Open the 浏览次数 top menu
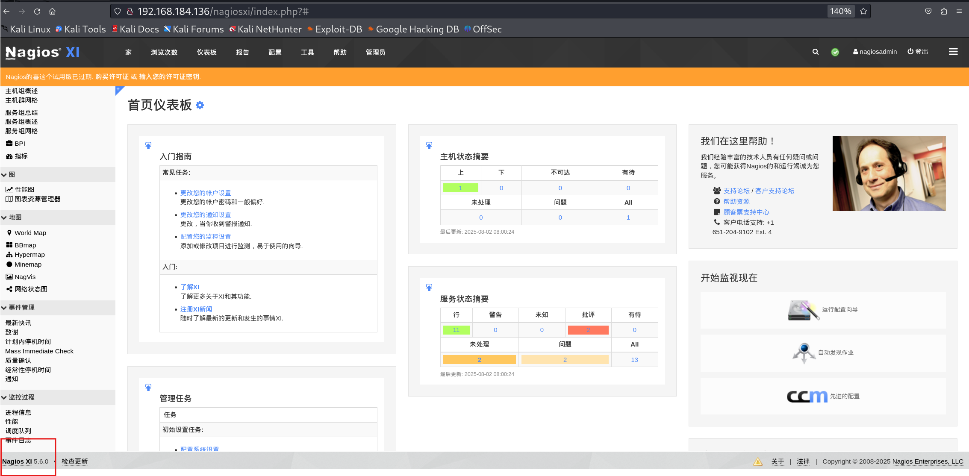 point(164,52)
